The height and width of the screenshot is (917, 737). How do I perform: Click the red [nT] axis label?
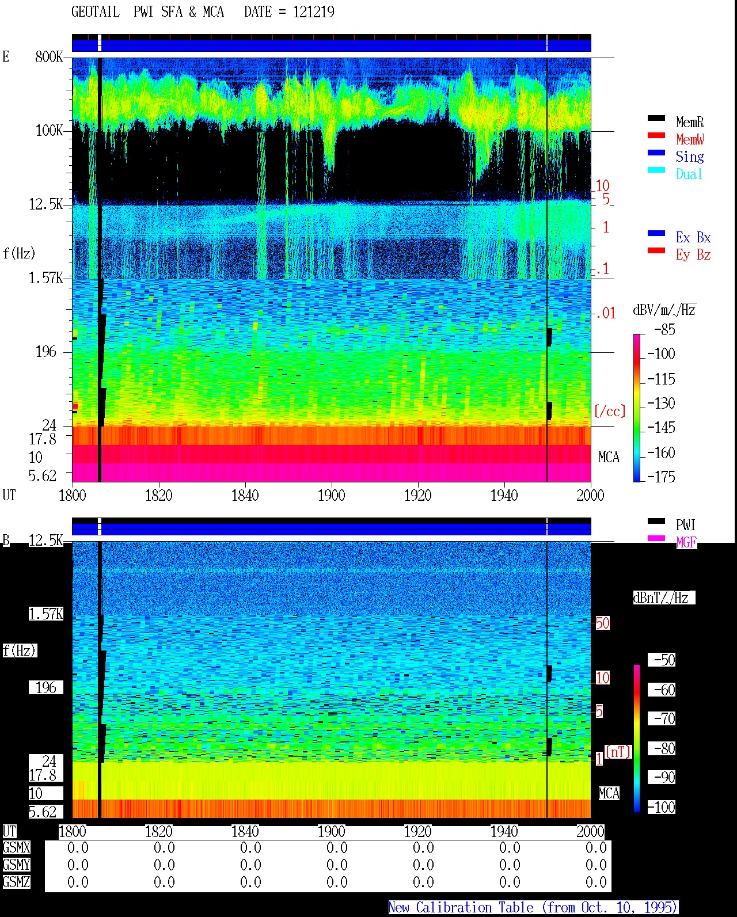(618, 752)
